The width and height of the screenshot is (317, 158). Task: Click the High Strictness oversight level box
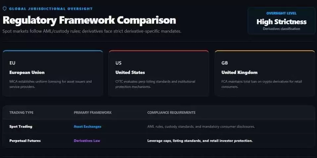click(282, 21)
